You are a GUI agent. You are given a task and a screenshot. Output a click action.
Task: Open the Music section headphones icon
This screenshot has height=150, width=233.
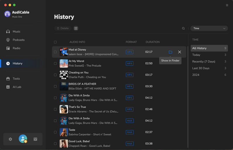coord(8,32)
